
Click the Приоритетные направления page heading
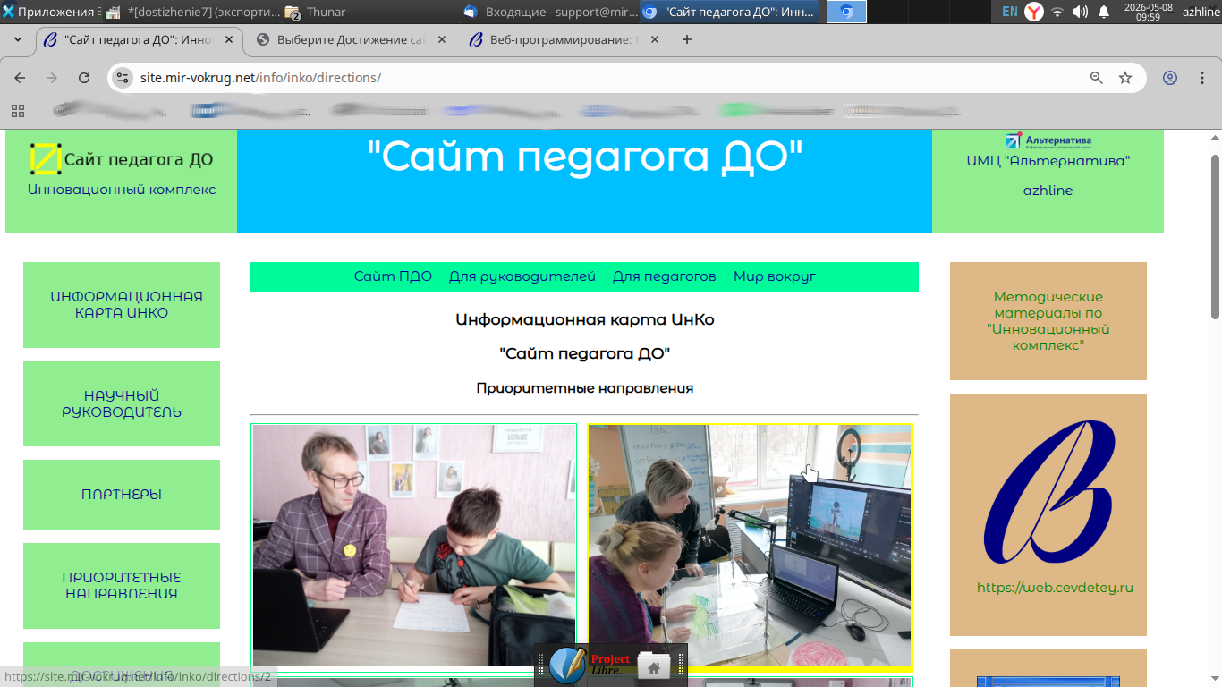click(585, 388)
